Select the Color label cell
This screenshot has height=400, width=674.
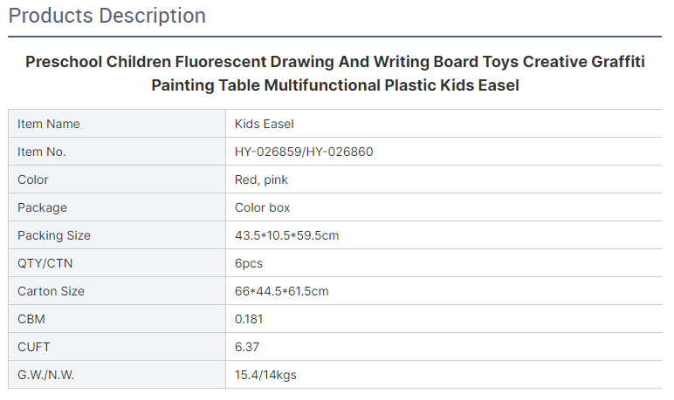[117, 180]
